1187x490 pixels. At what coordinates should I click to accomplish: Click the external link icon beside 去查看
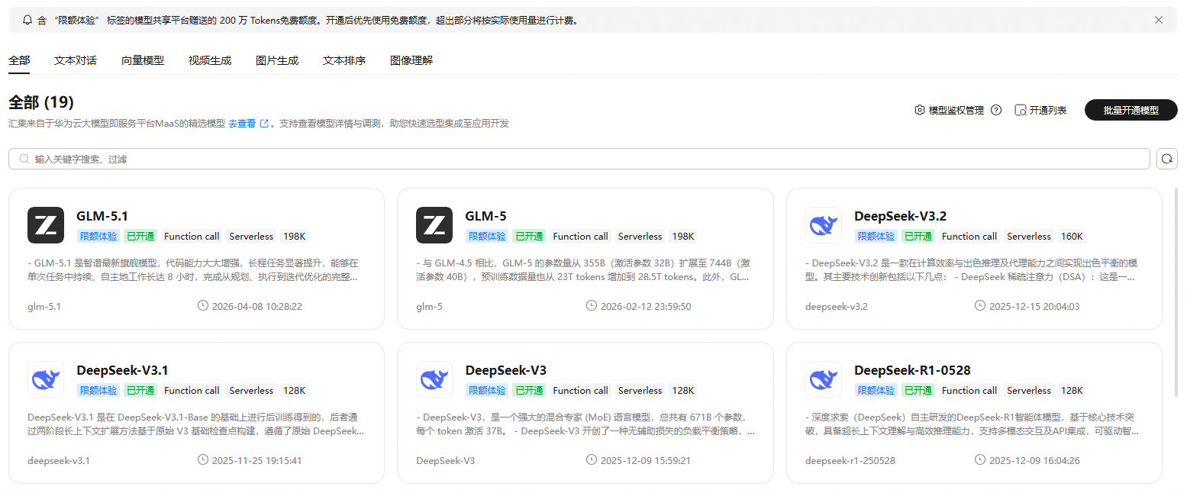point(264,124)
